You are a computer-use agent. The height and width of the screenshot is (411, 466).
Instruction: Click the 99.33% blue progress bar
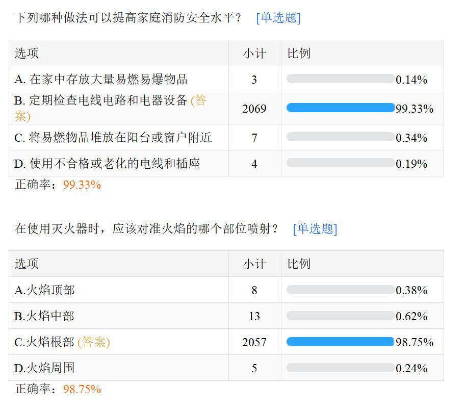[x=340, y=108]
